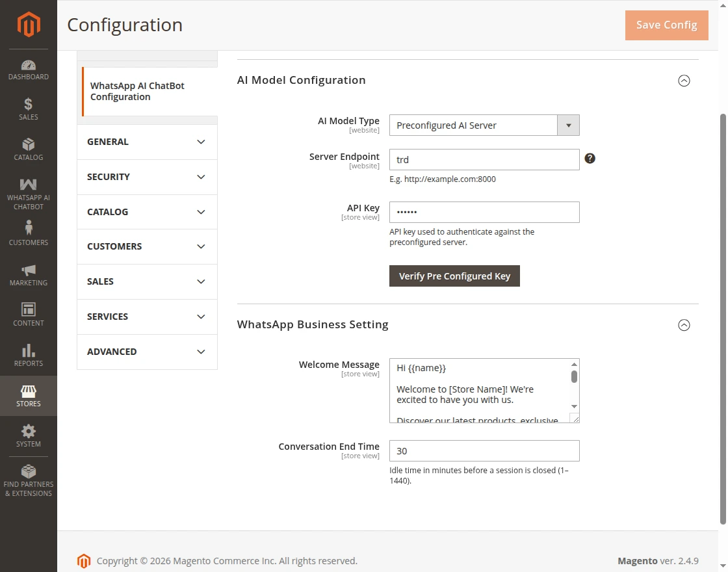
Task: Expand the CATALOG config tab
Action: [x=147, y=212]
